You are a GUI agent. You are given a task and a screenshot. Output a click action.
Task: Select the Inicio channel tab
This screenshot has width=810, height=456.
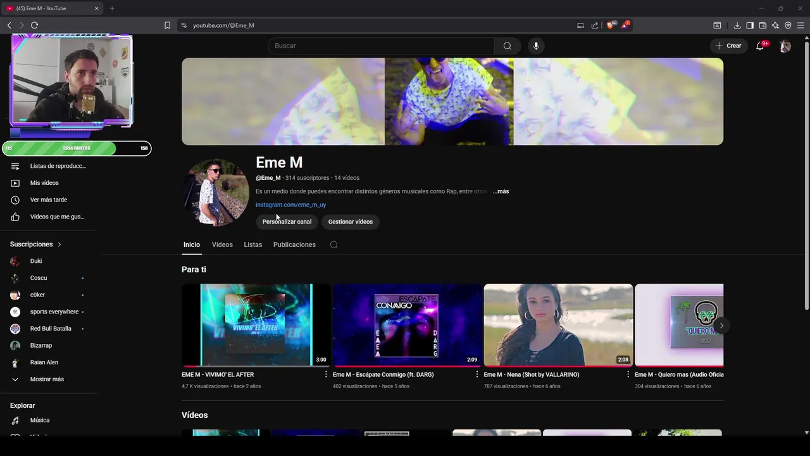click(x=192, y=244)
